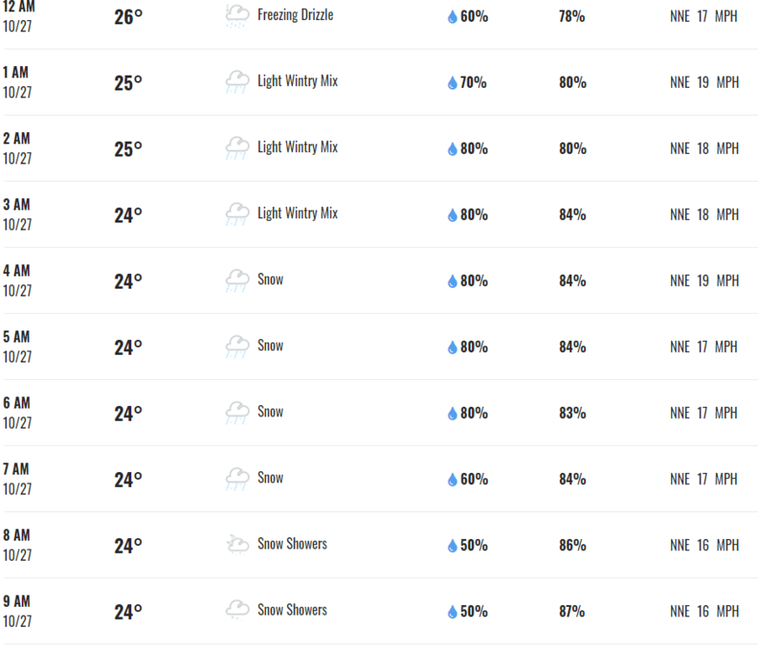Click the Snow Showers label at 8 AM

(292, 543)
